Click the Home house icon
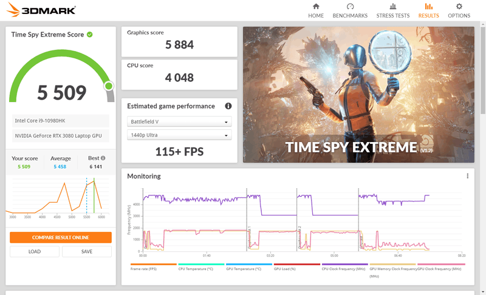The height and width of the screenshot is (295, 486). (316, 6)
